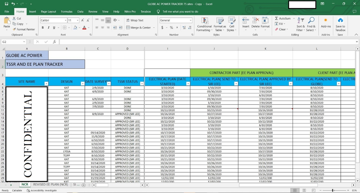Toggle Wrap Text on selected cell
Screen dimensions: 360x193
click(x=135, y=20)
